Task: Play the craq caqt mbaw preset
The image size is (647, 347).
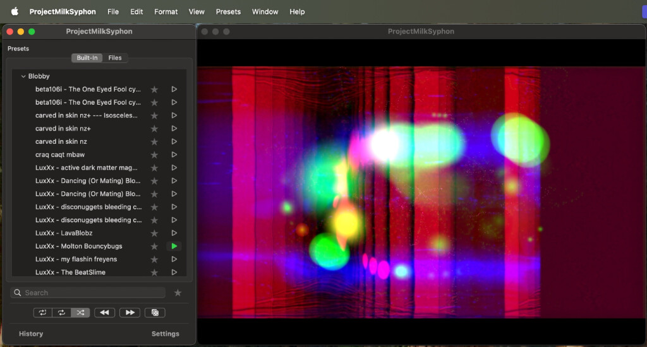Action: pos(174,155)
